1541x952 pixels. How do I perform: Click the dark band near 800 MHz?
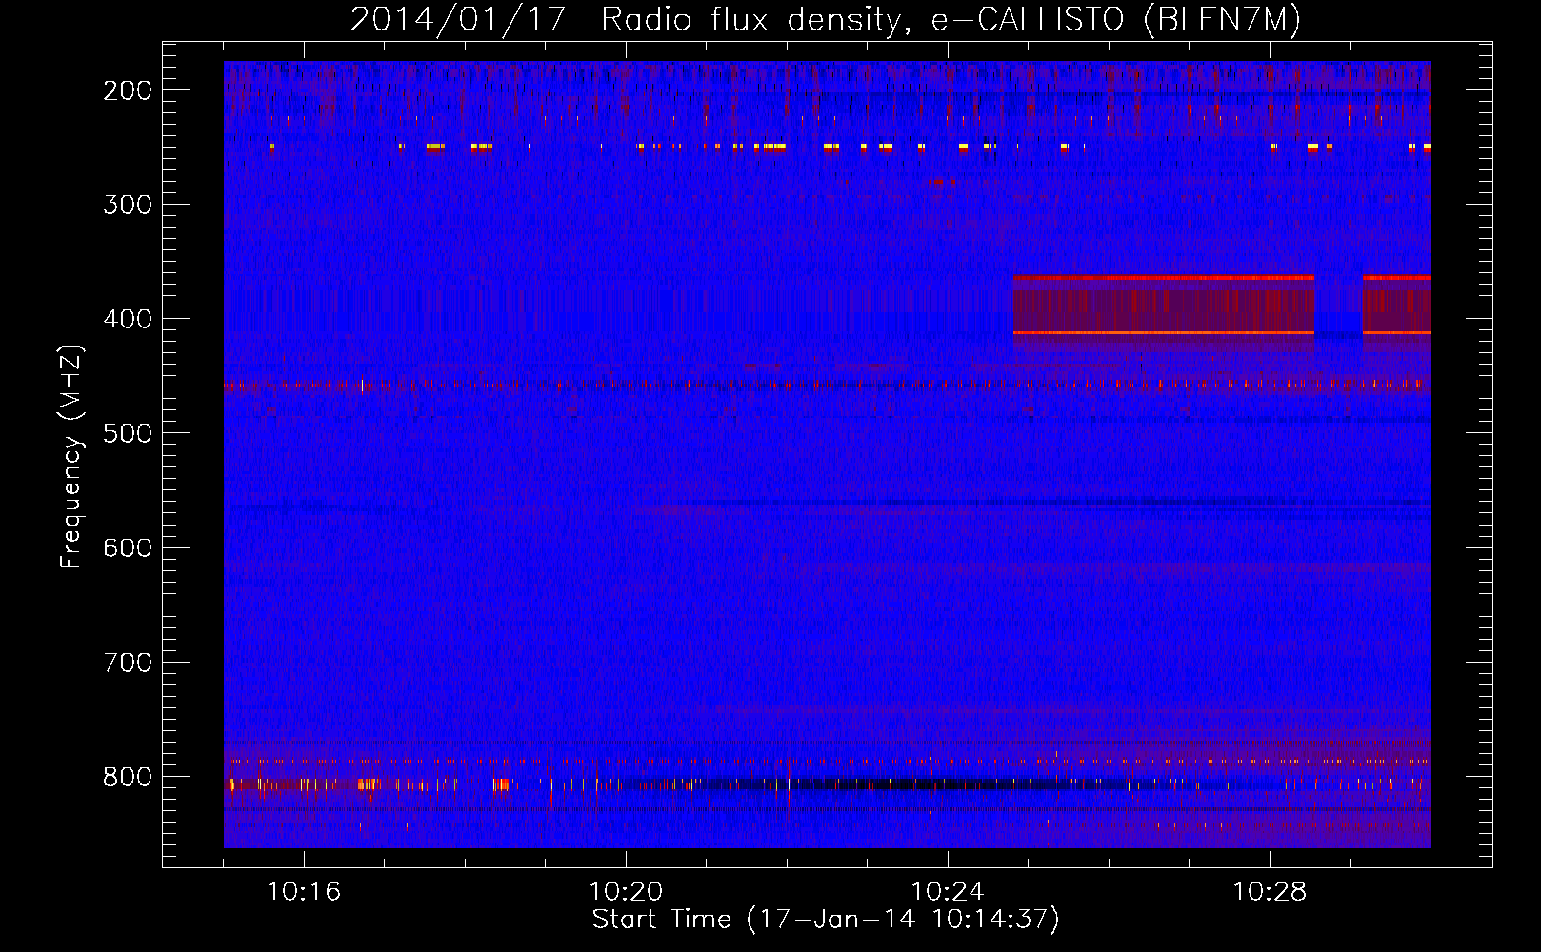(x=914, y=784)
